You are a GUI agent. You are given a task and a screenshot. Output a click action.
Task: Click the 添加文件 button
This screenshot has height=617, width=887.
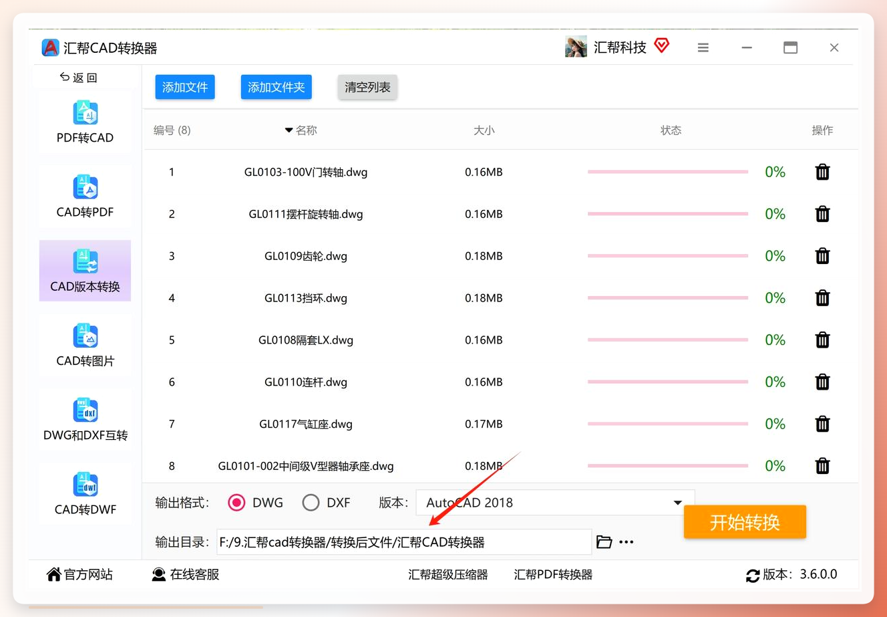(x=185, y=87)
